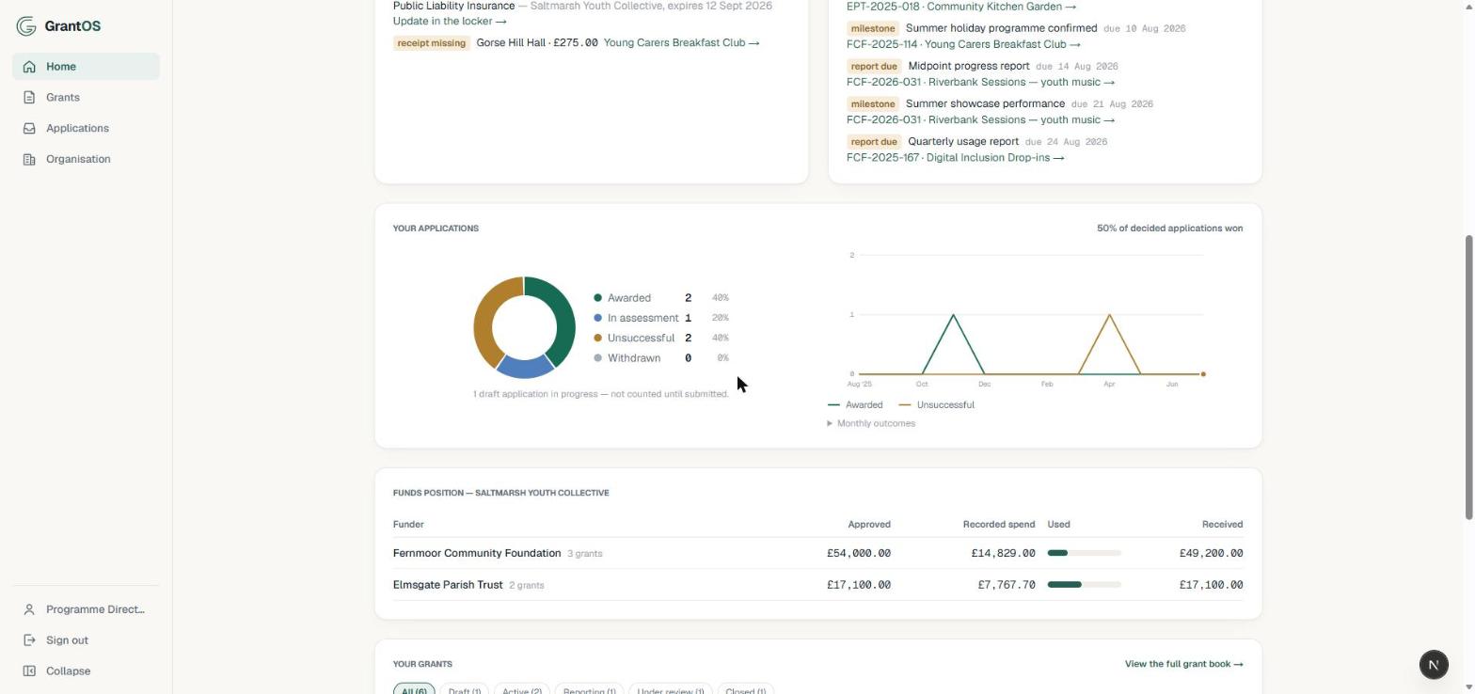Click the Fernmoor Community Foundation usage bar
The image size is (1475, 694).
(1085, 553)
